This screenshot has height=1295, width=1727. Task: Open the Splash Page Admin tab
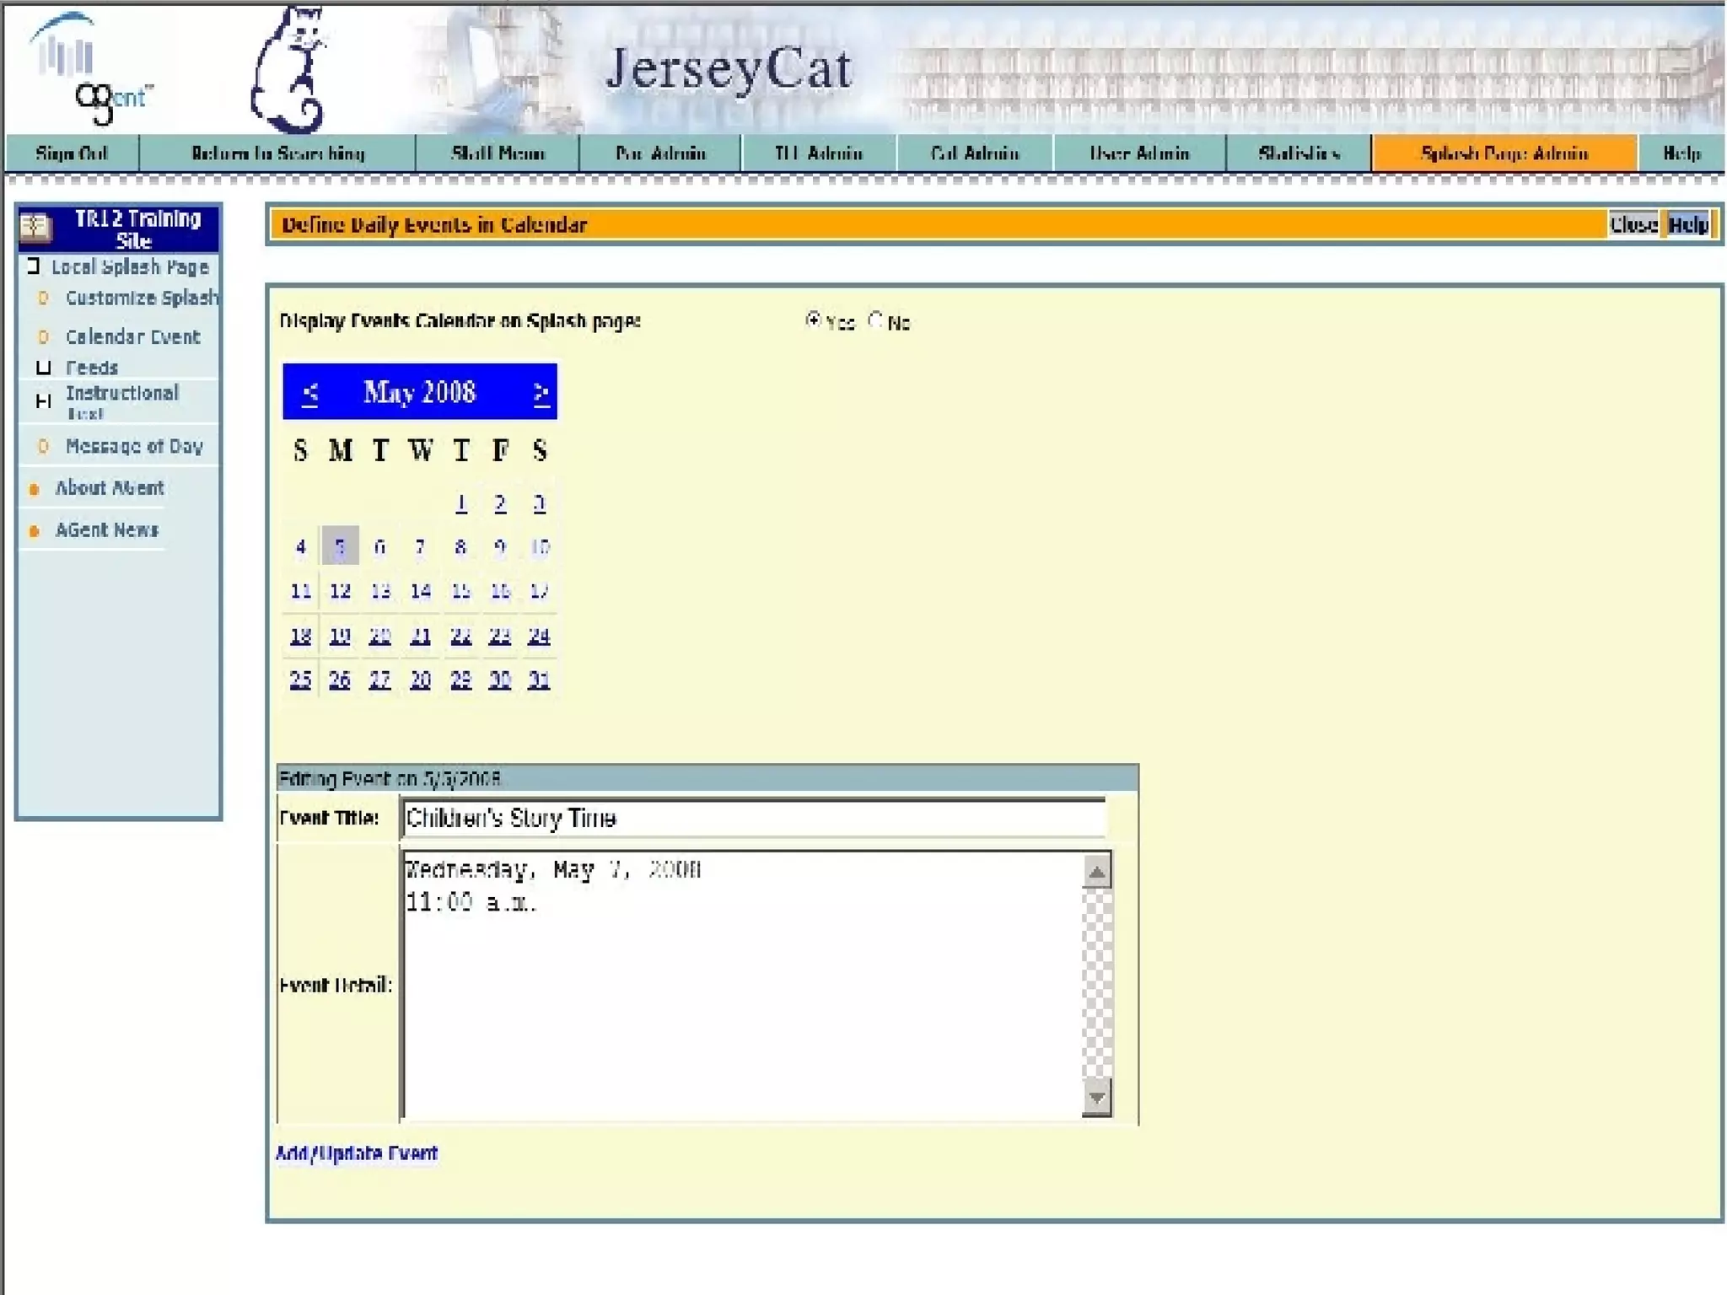(x=1504, y=153)
